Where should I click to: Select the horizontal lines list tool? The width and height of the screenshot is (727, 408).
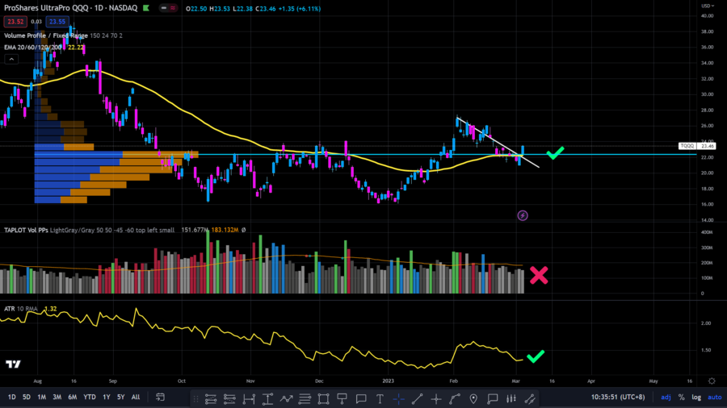pos(305,399)
